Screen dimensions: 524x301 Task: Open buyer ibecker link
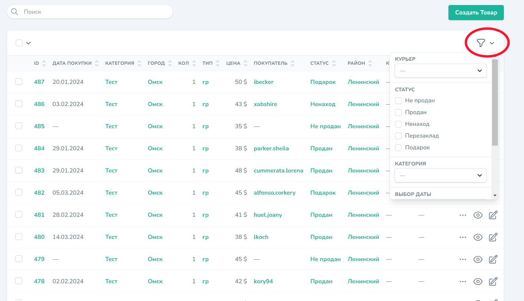tap(264, 82)
